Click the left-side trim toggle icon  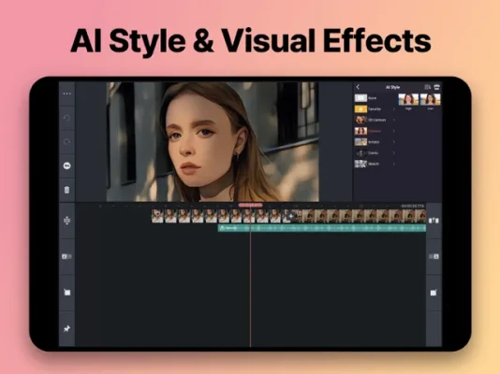coord(67,256)
